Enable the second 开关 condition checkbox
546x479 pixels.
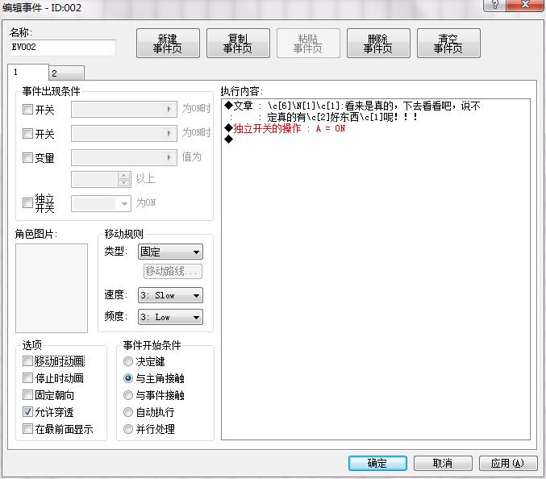27,133
